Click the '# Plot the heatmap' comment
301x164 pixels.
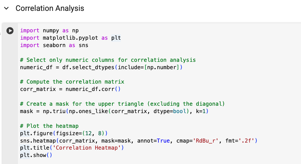[x=49, y=126]
